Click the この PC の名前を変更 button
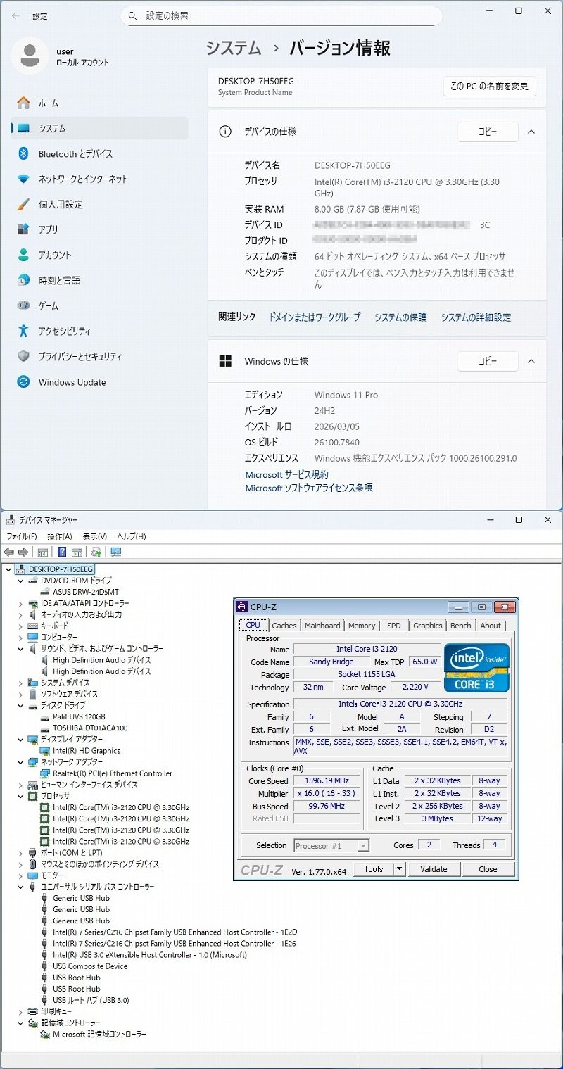563x1069 pixels. tap(489, 86)
